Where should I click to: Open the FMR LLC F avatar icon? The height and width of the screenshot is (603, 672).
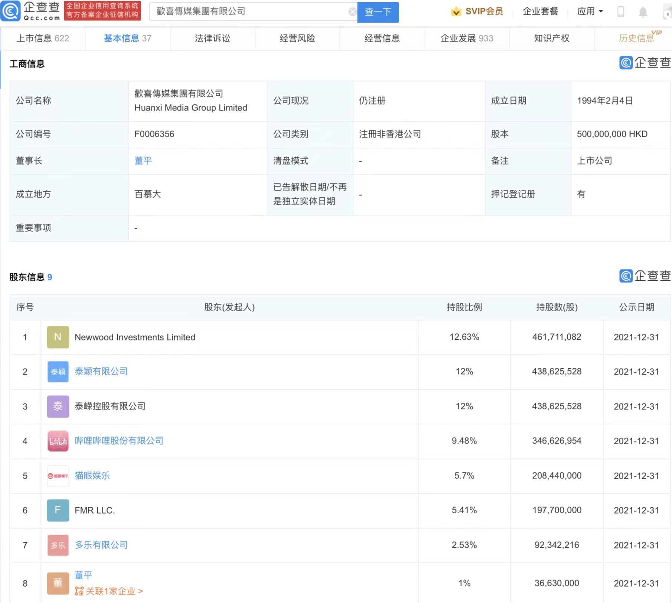coord(58,510)
